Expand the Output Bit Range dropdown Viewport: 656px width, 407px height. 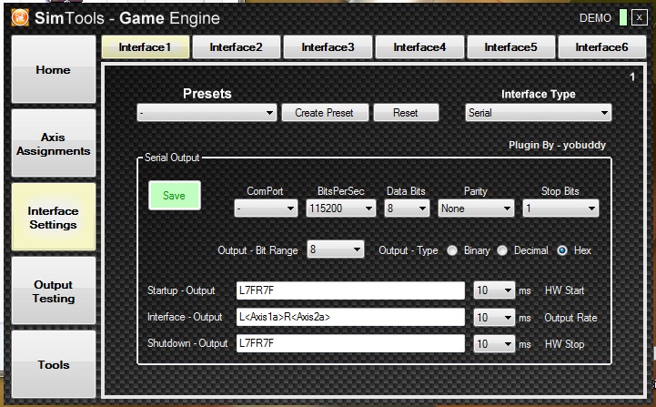(336, 249)
